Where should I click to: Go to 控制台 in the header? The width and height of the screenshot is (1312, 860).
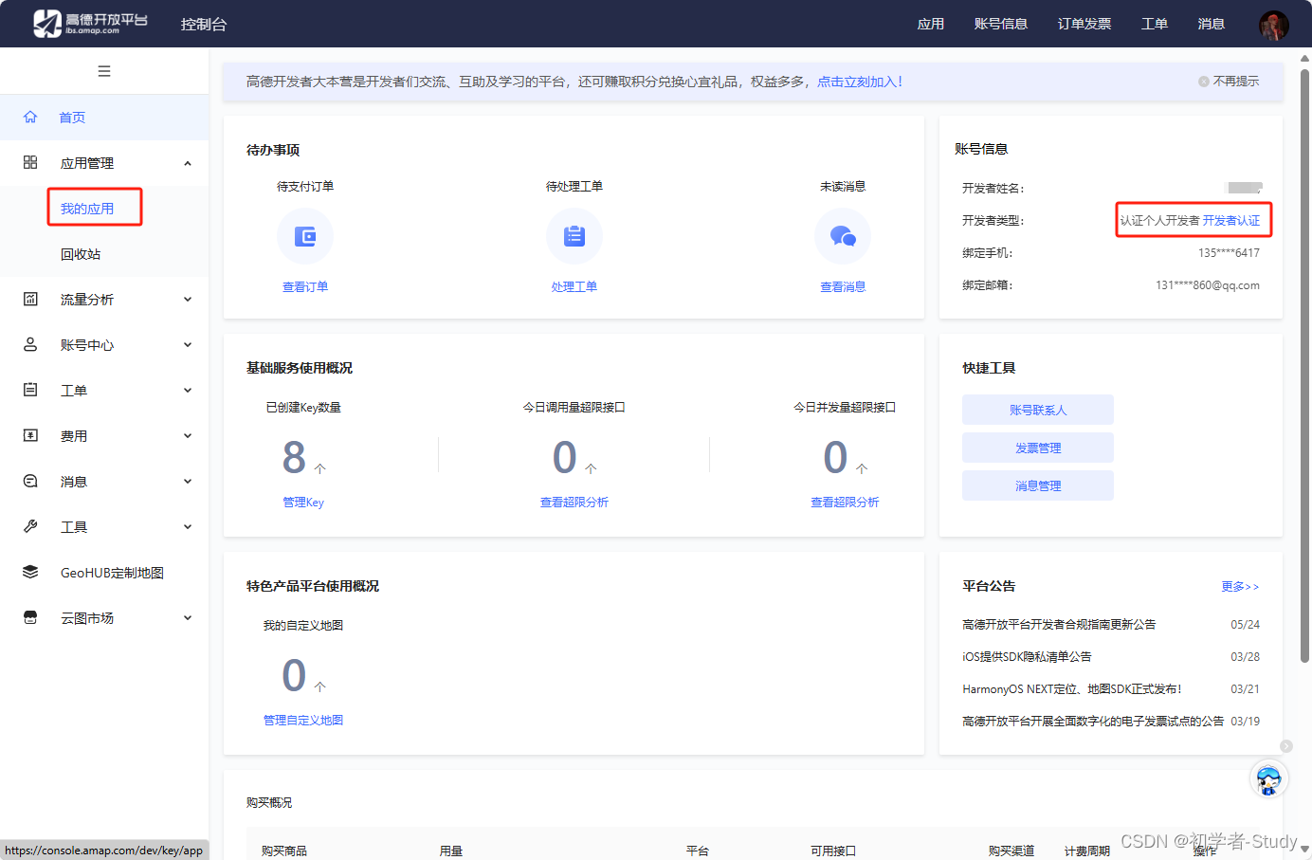coord(204,25)
